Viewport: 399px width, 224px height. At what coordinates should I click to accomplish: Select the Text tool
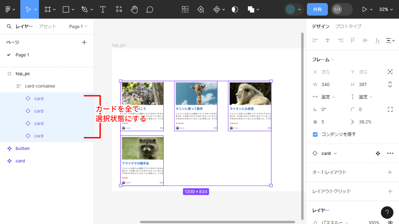point(103,9)
